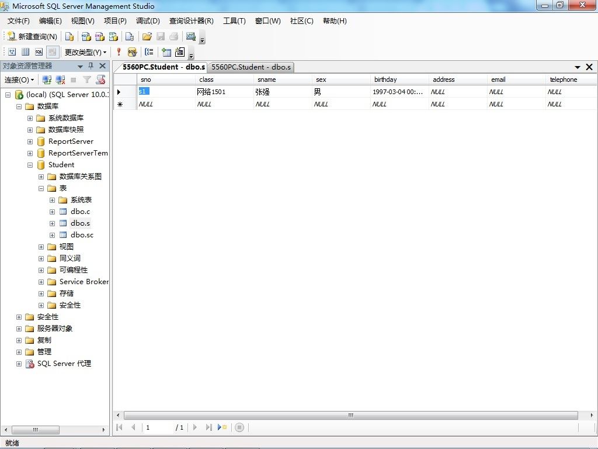This screenshot has height=449, width=598.
Task: Close the active document tab
Action: tap(589, 67)
